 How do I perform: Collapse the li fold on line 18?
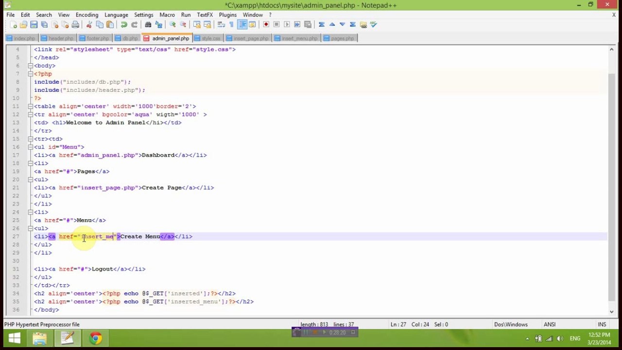pos(30,163)
